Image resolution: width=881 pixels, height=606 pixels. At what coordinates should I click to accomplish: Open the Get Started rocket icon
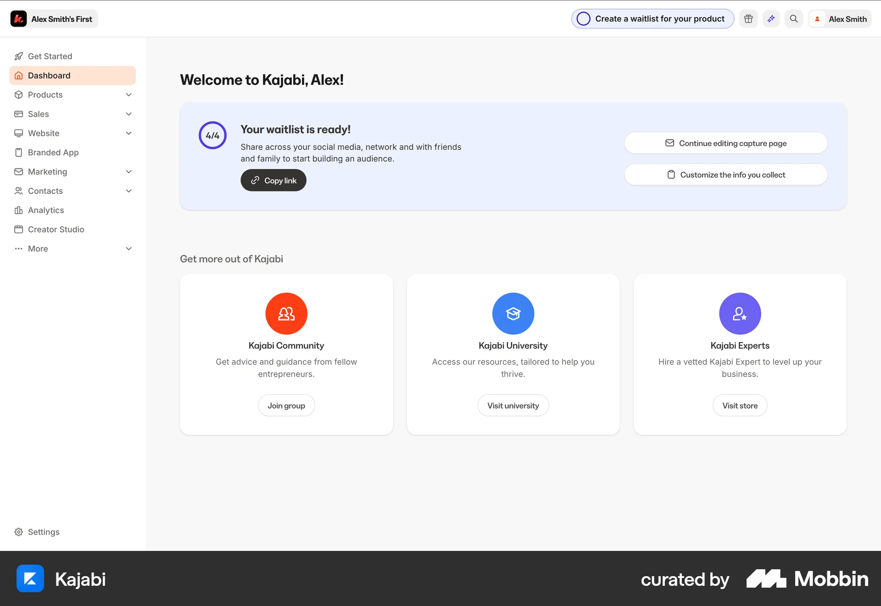point(19,56)
